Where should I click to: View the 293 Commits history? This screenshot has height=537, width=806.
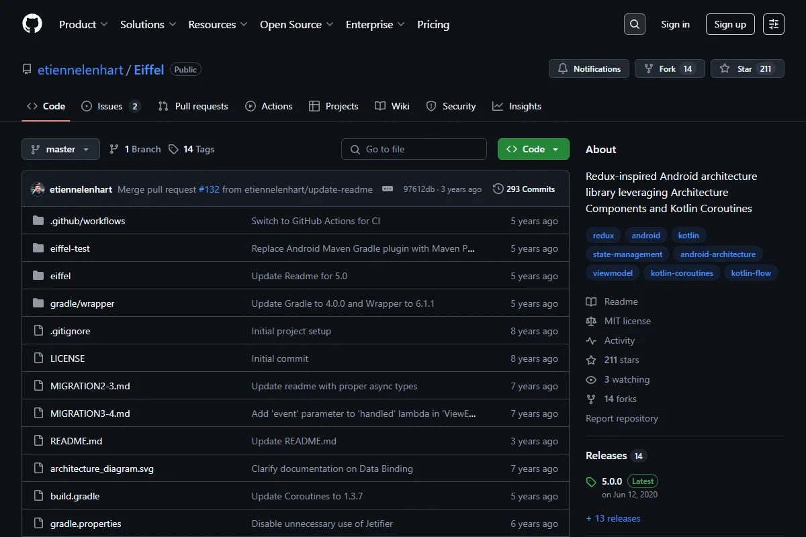pyautogui.click(x=524, y=189)
